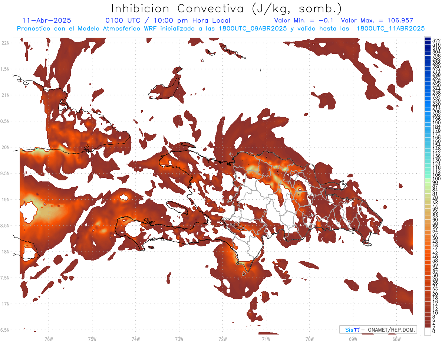The height and width of the screenshot is (344, 445).
Task: Click the '70W' longitude label
Action: coord(310,338)
